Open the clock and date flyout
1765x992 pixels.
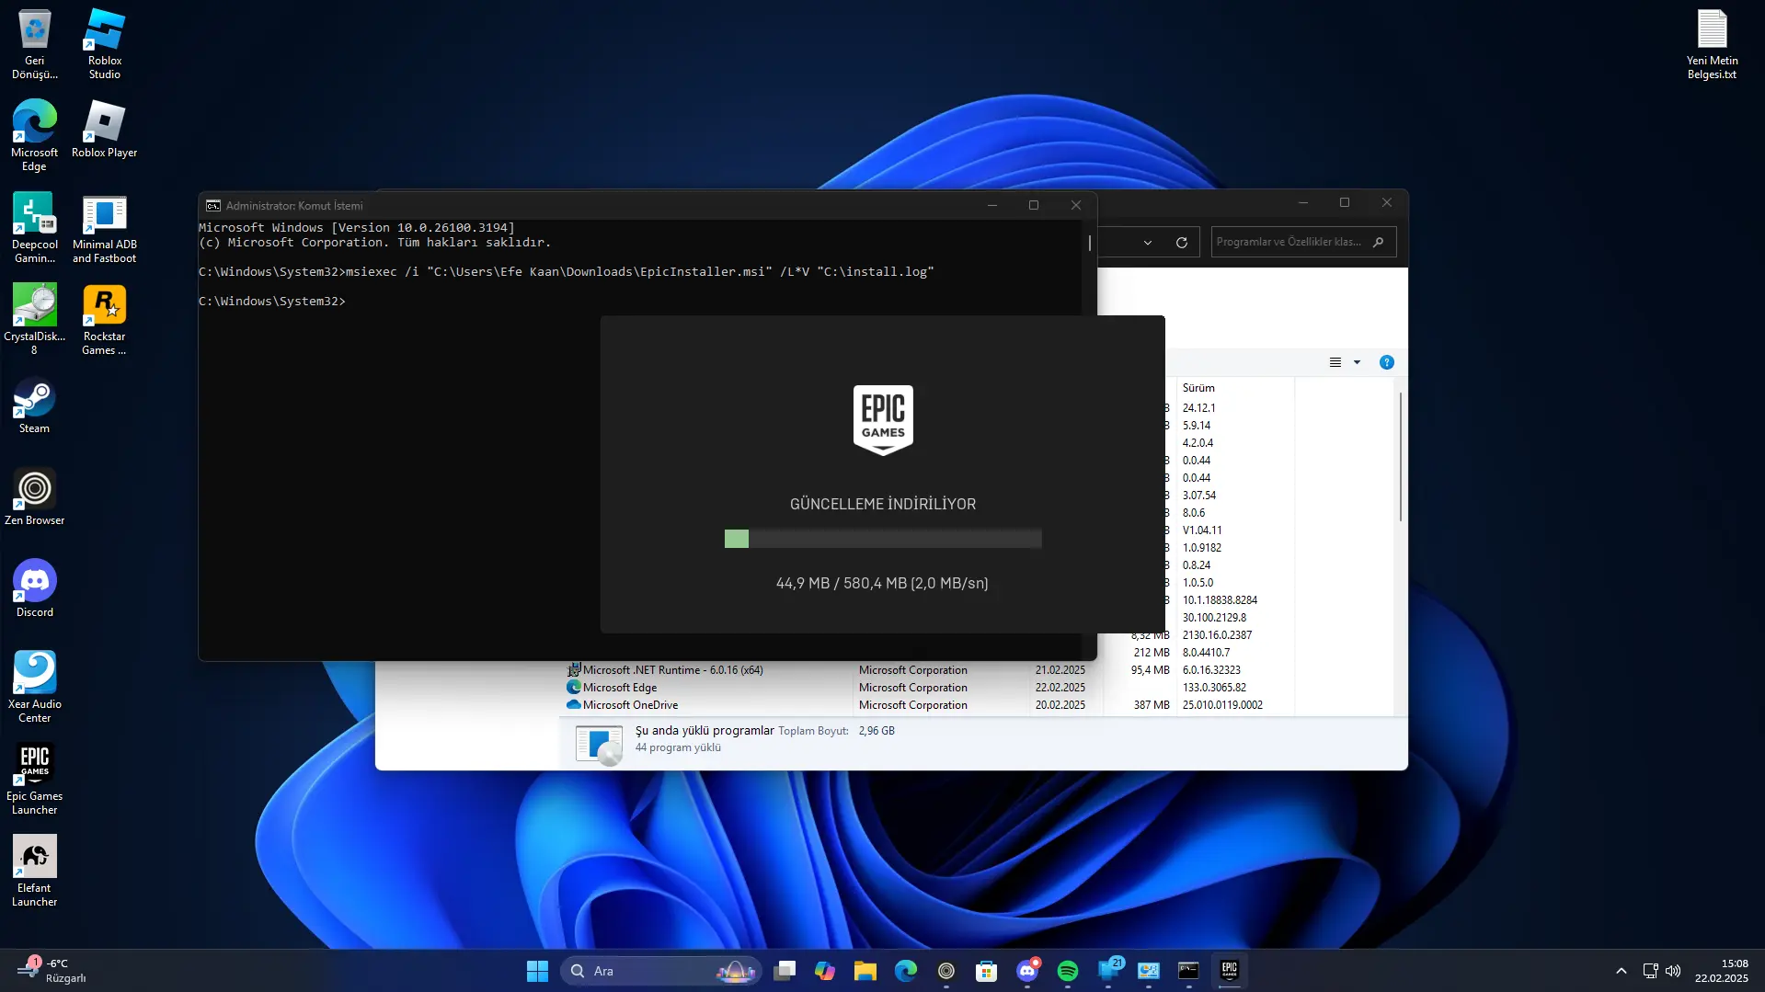pyautogui.click(x=1722, y=971)
